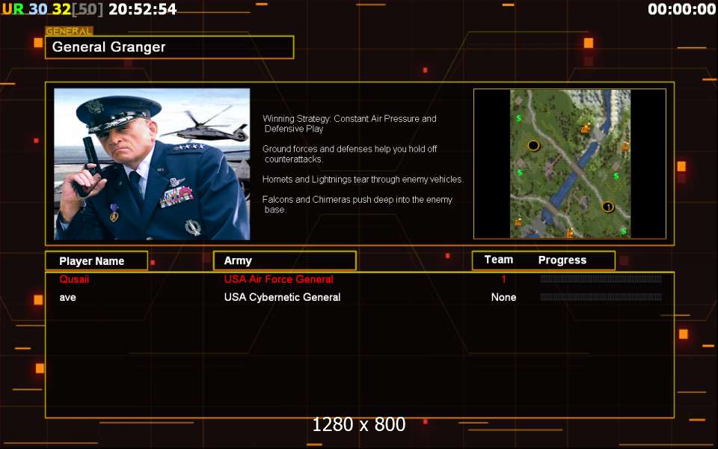
Task: Click the $ supply icon below start marker 1
Action: coord(623,231)
